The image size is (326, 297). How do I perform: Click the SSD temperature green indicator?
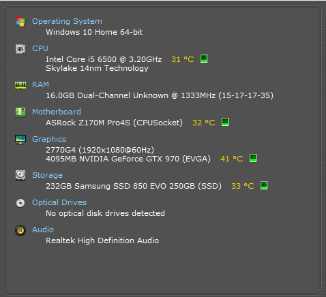[264, 185]
